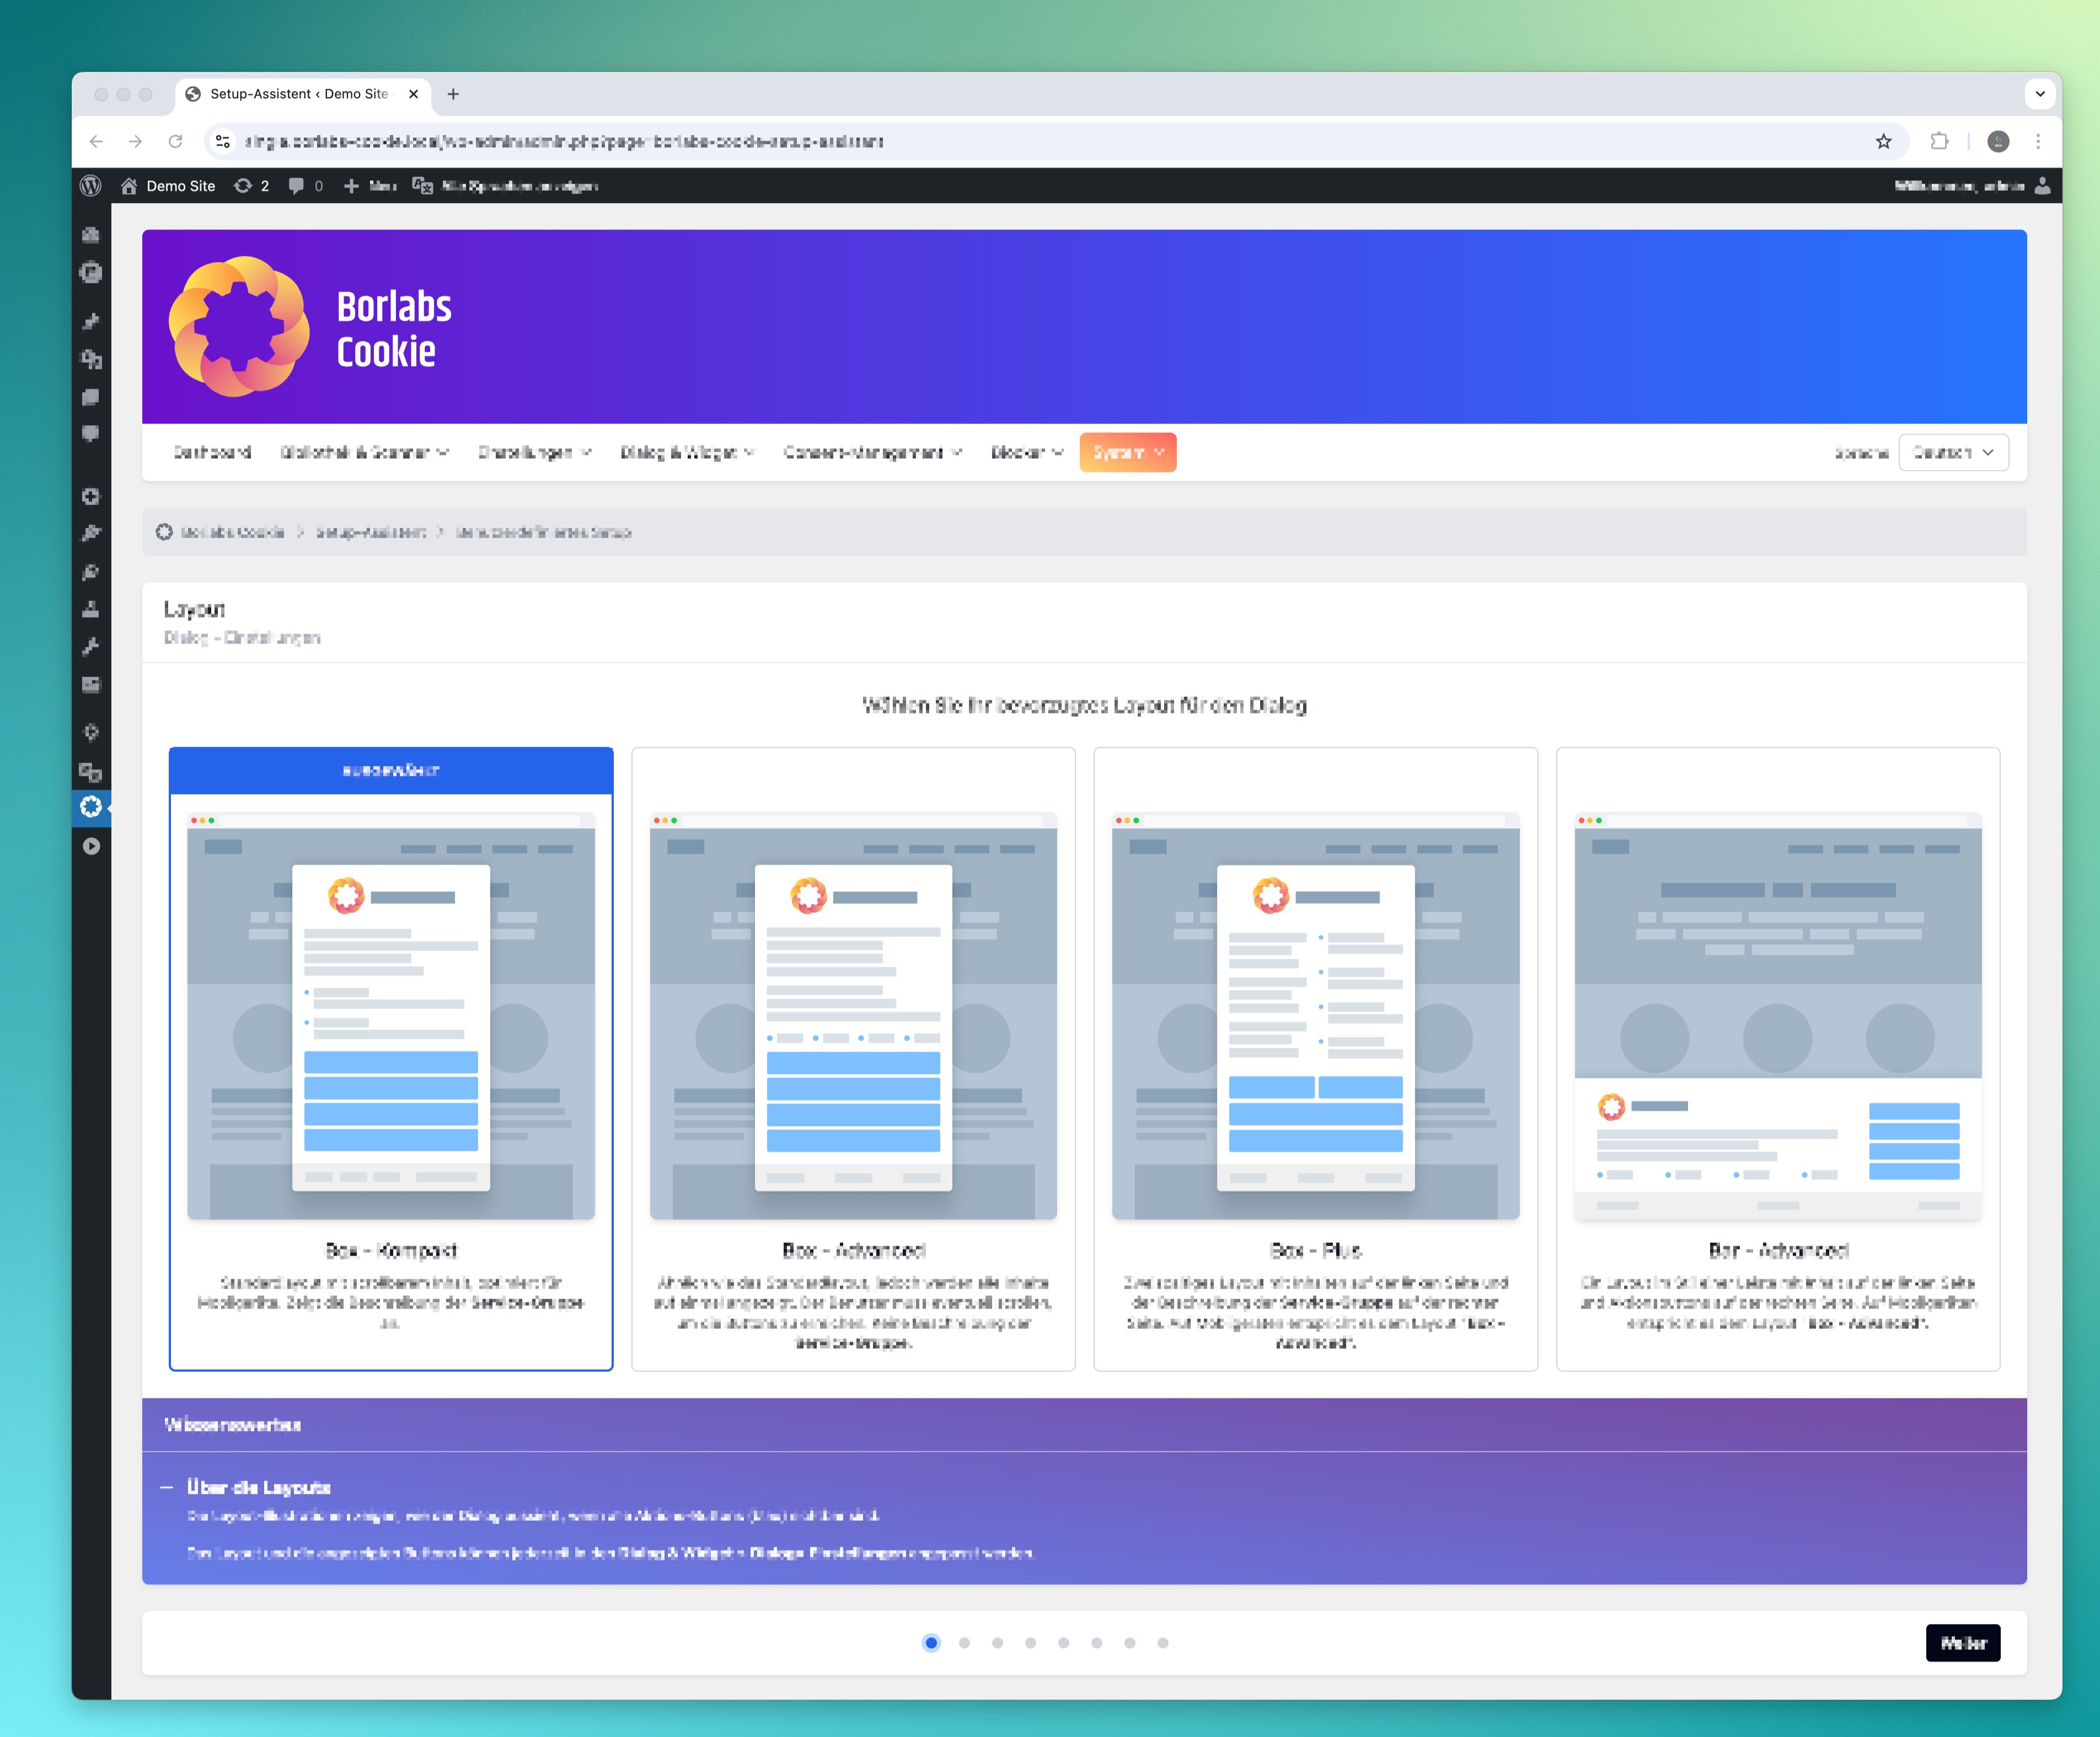Open the Setup-Assistent breadcrumb link
2100x1737 pixels.
click(371, 532)
